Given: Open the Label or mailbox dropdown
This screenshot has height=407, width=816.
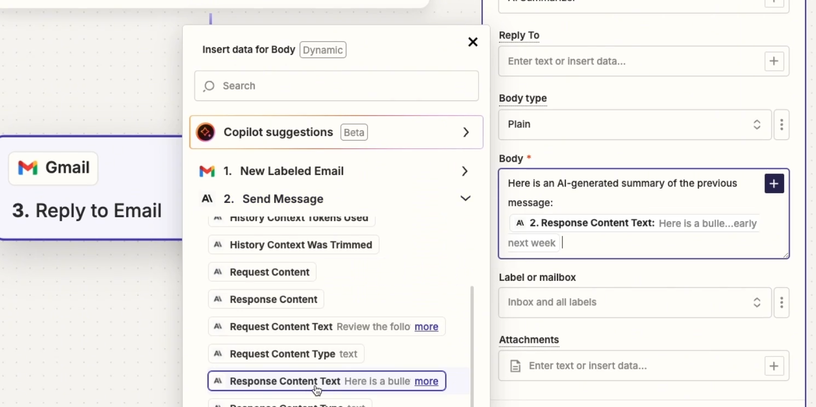Looking at the screenshot, I should (635, 302).
